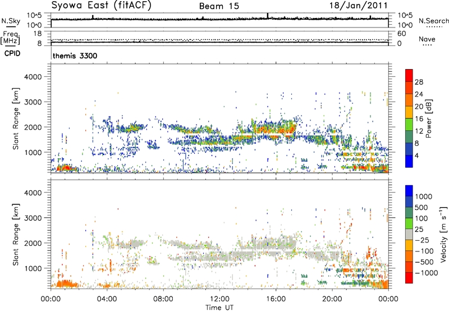Screen dimensions: 449x311
Task: Pick the blue 4–8 dB power swatch
Action: click(x=409, y=149)
